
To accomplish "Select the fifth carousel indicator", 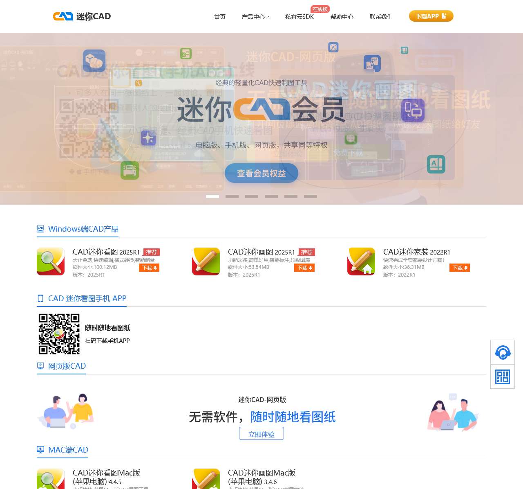I will 291,196.
